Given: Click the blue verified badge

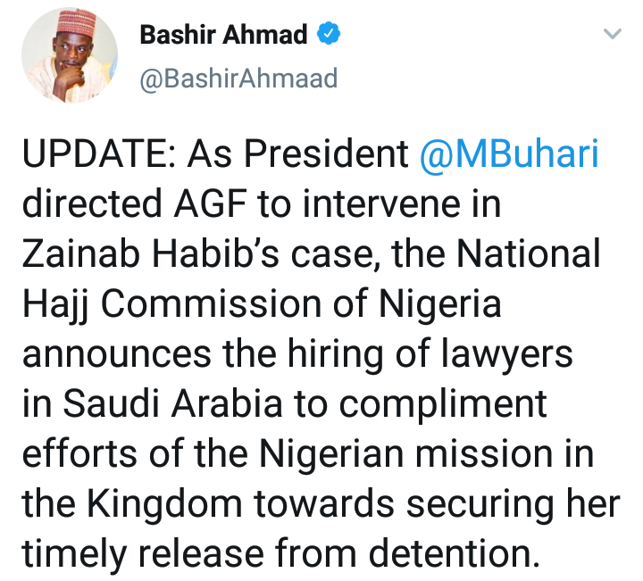Looking at the screenshot, I should click(x=328, y=35).
